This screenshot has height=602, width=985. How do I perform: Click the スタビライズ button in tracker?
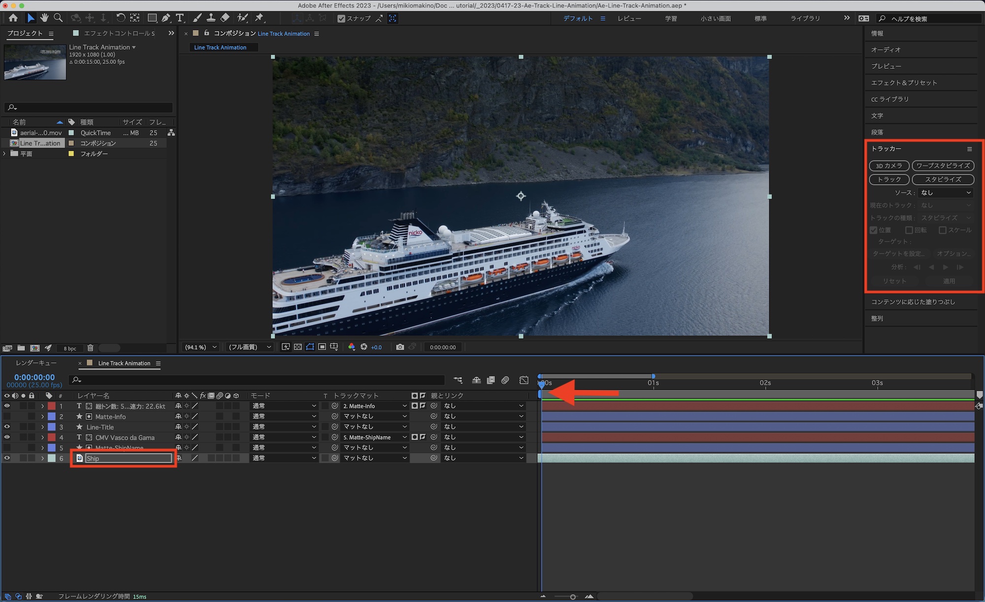coord(943,180)
